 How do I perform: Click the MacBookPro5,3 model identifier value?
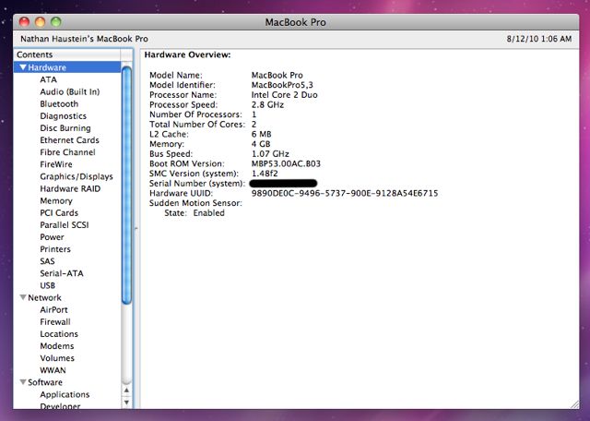tap(282, 85)
